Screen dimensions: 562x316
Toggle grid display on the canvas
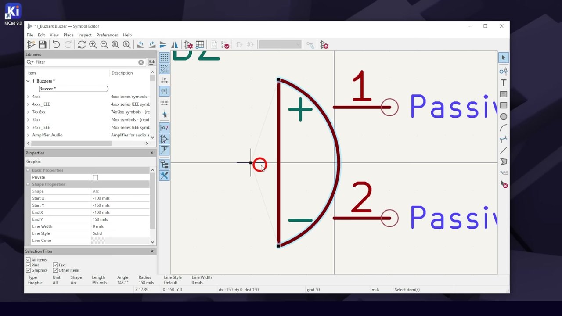point(164,57)
